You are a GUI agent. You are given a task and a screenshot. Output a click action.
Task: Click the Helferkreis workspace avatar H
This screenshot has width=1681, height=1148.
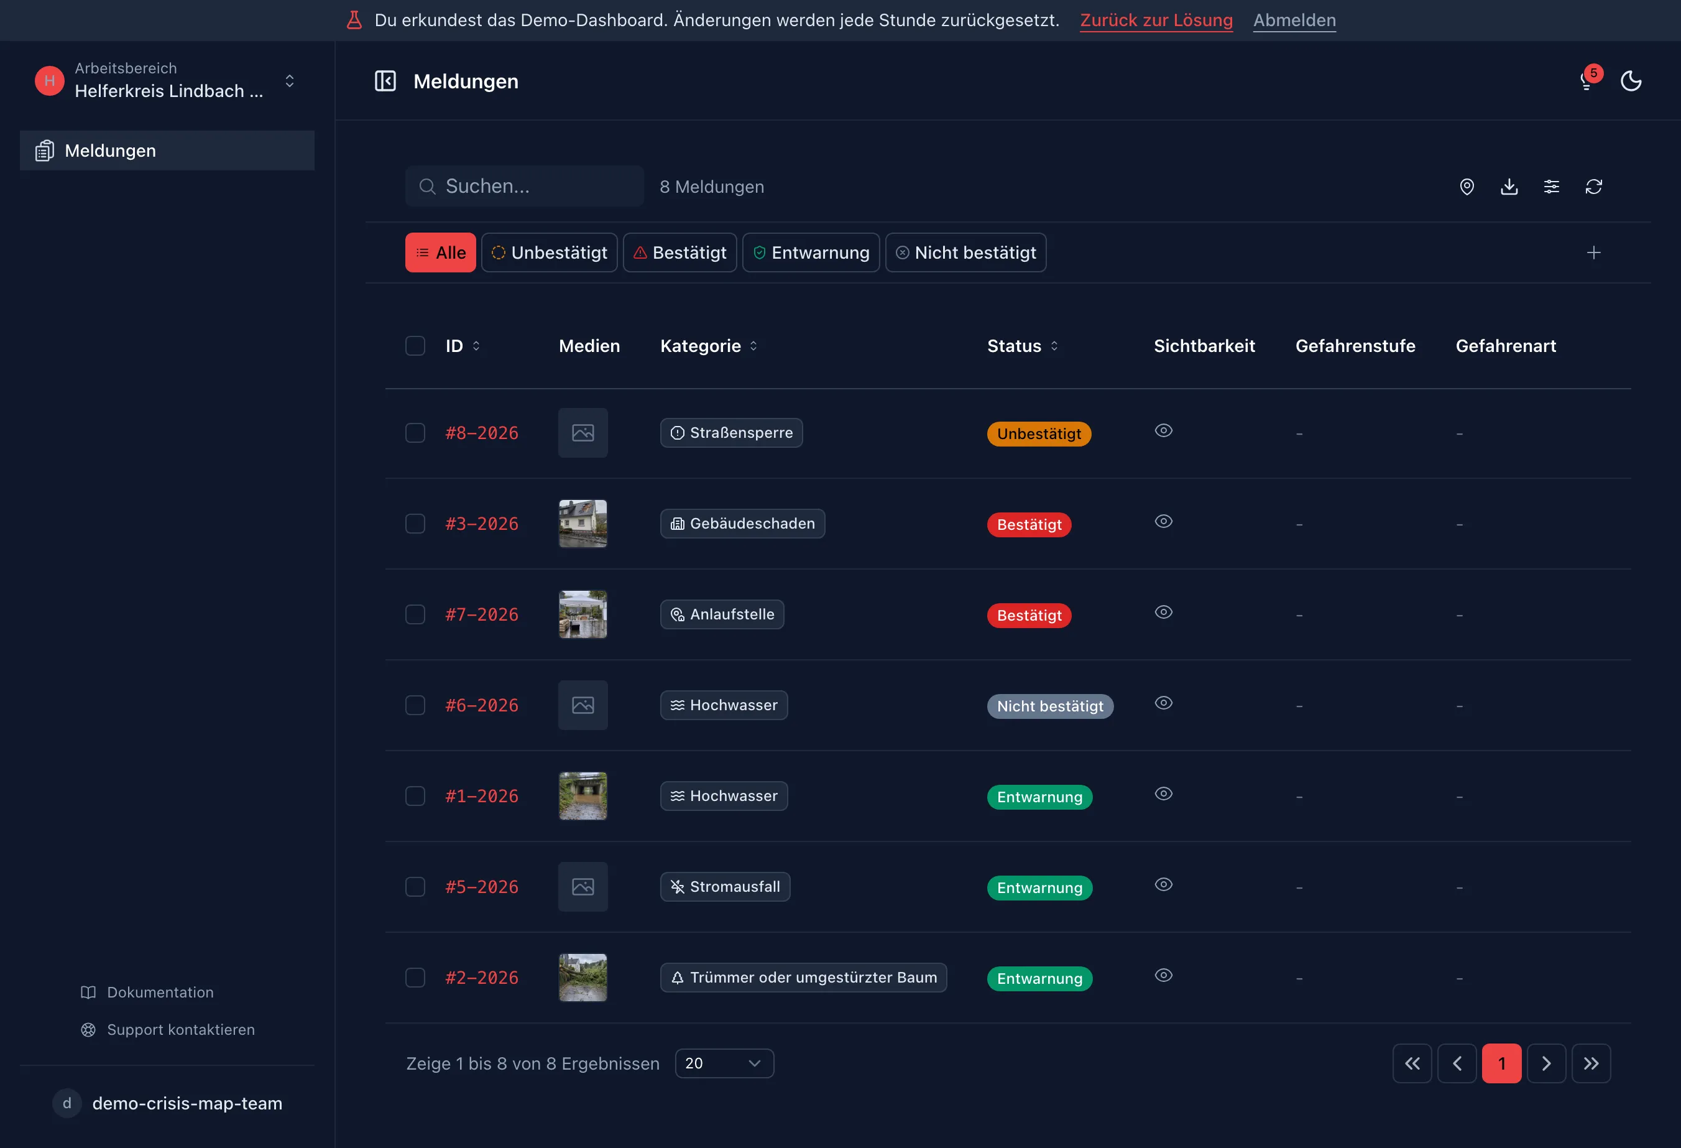pyautogui.click(x=49, y=80)
